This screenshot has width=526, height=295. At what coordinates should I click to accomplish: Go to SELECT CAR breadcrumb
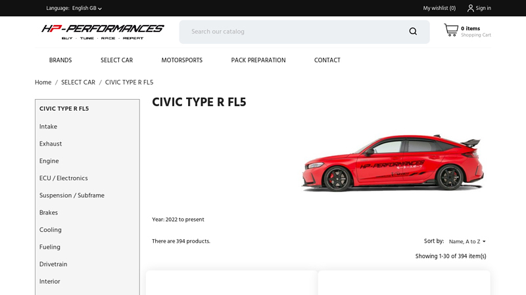coord(78,83)
